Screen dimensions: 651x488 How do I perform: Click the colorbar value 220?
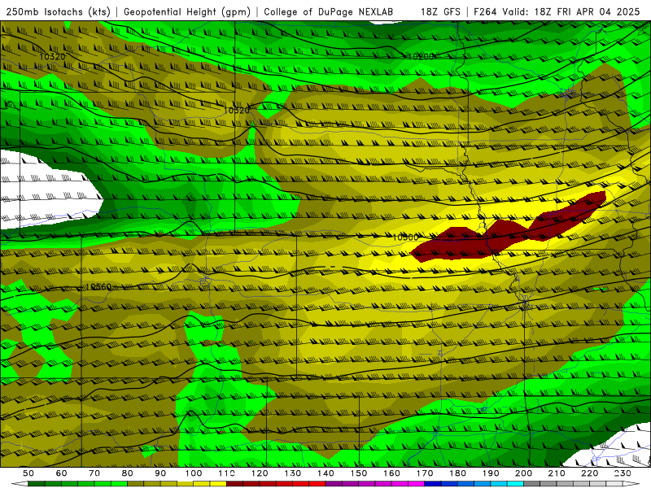(x=589, y=473)
